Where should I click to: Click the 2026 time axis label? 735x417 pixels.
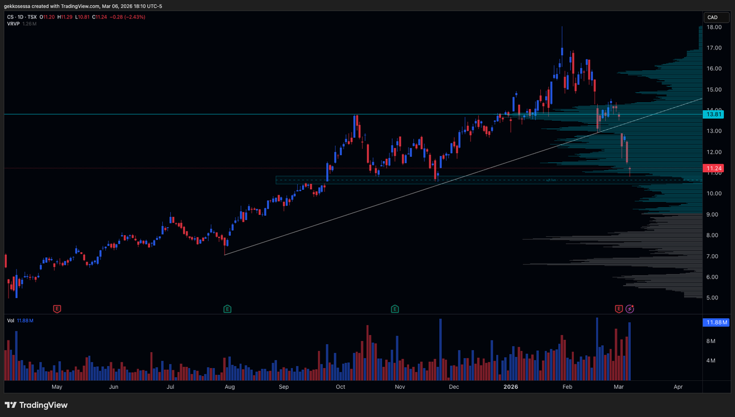point(510,387)
